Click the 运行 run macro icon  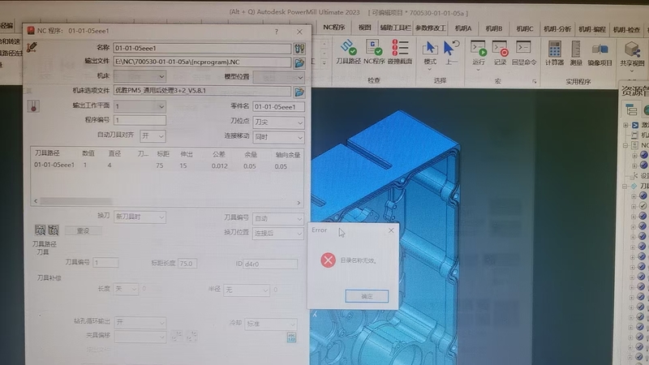coord(479,49)
